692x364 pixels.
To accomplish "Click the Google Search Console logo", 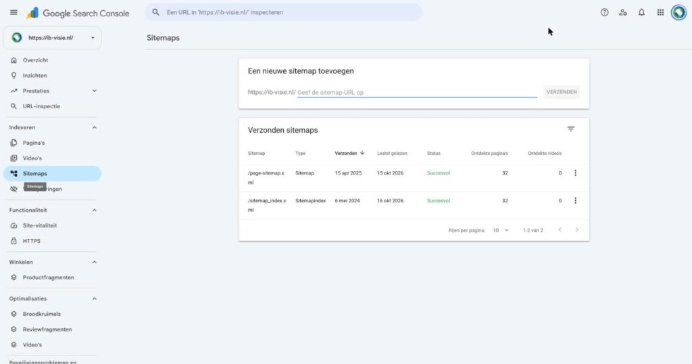I will click(x=78, y=14).
